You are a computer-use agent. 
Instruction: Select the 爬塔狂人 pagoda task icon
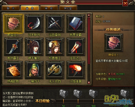[x=13, y=23]
